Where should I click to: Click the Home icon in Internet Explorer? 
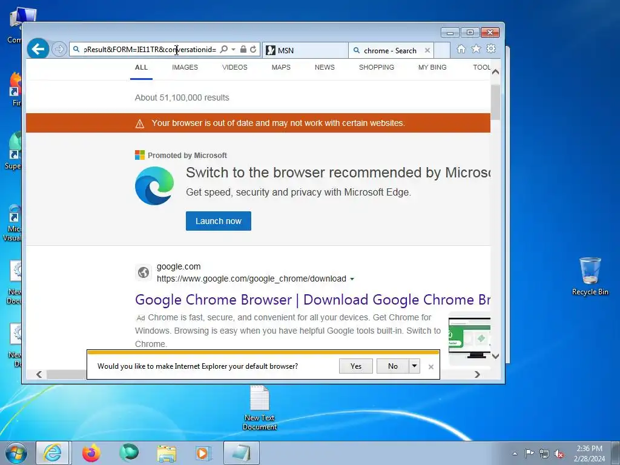tap(461, 48)
